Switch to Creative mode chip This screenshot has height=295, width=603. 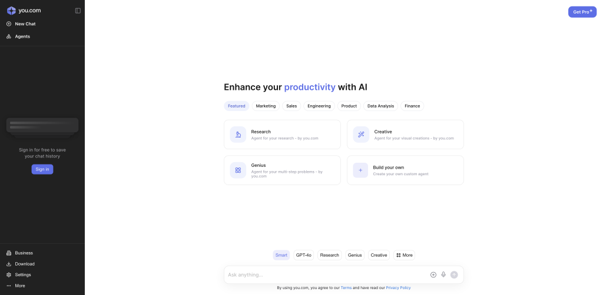[x=379, y=255]
